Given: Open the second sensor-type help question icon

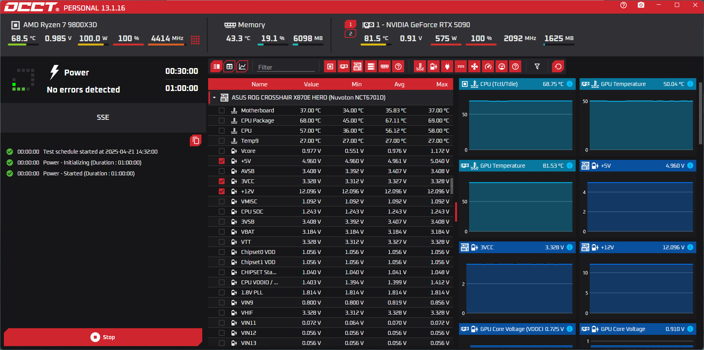Looking at the screenshot, I should coord(515,66).
